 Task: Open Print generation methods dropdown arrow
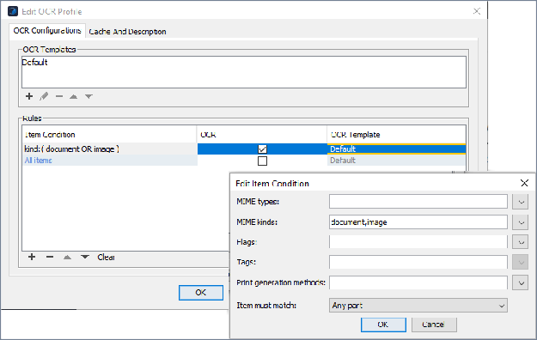pyautogui.click(x=521, y=282)
